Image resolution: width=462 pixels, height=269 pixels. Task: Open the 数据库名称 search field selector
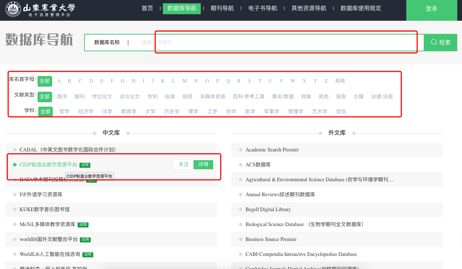point(107,42)
